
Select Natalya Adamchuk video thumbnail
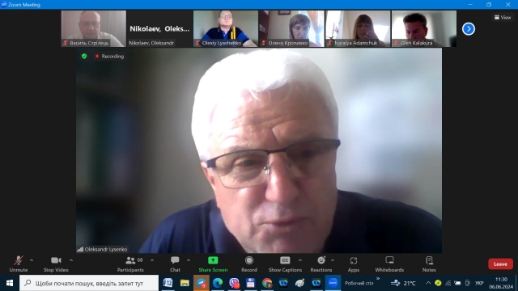(x=358, y=28)
